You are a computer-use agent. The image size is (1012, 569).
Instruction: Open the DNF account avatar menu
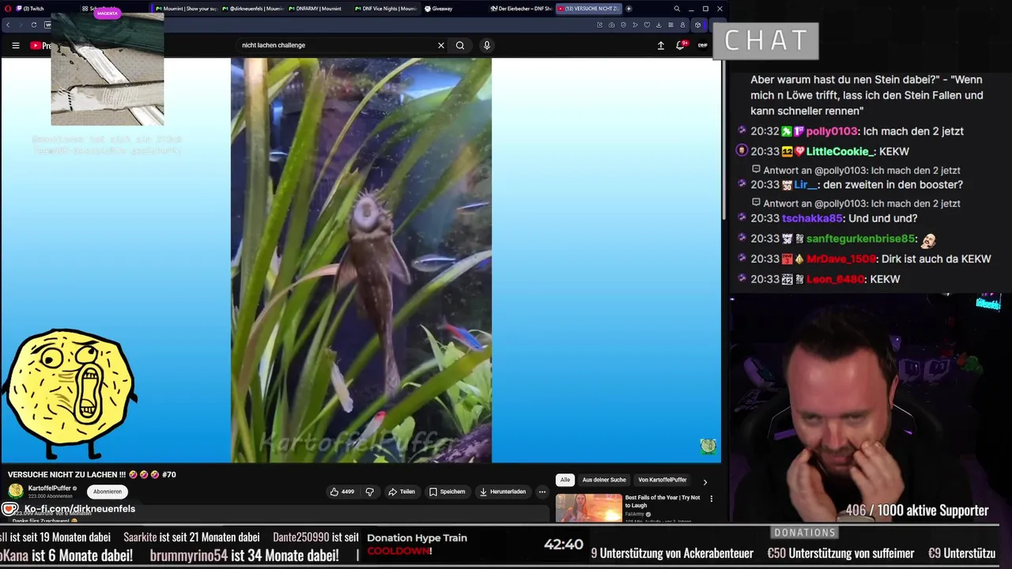[x=702, y=45]
